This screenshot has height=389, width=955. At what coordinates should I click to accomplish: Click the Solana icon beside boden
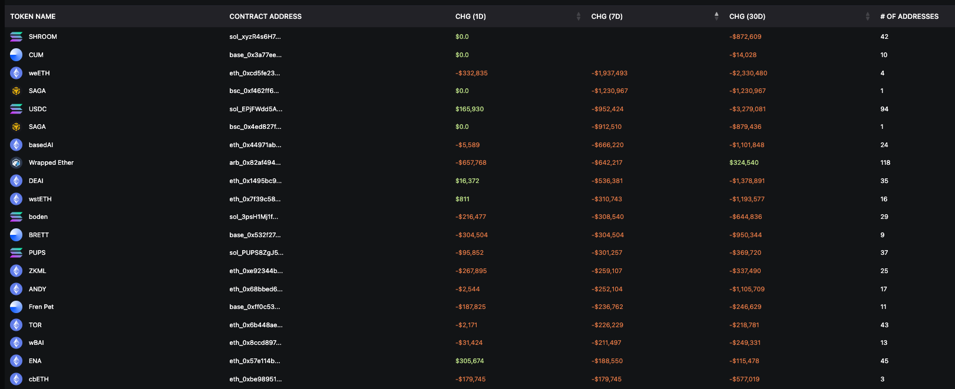[x=16, y=217]
